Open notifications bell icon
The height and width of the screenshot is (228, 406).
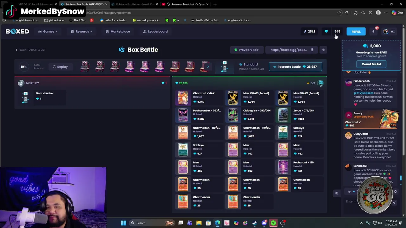[x=373, y=31]
